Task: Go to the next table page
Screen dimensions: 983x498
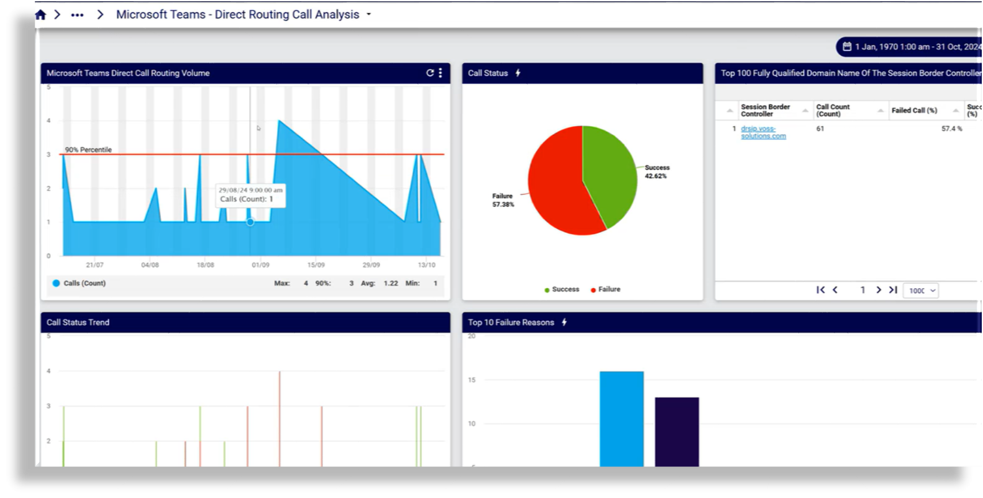Action: click(x=879, y=290)
